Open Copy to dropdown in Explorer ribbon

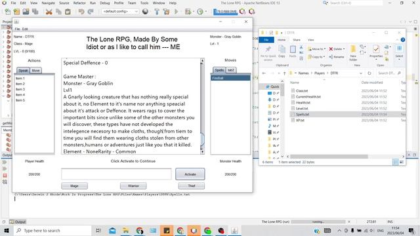(316, 57)
